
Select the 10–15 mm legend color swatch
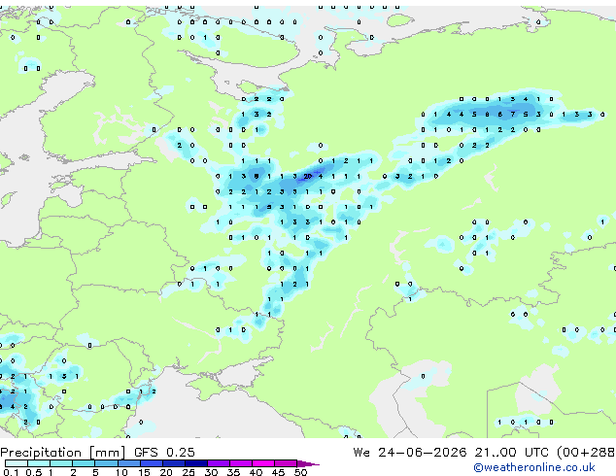pyautogui.click(x=129, y=463)
